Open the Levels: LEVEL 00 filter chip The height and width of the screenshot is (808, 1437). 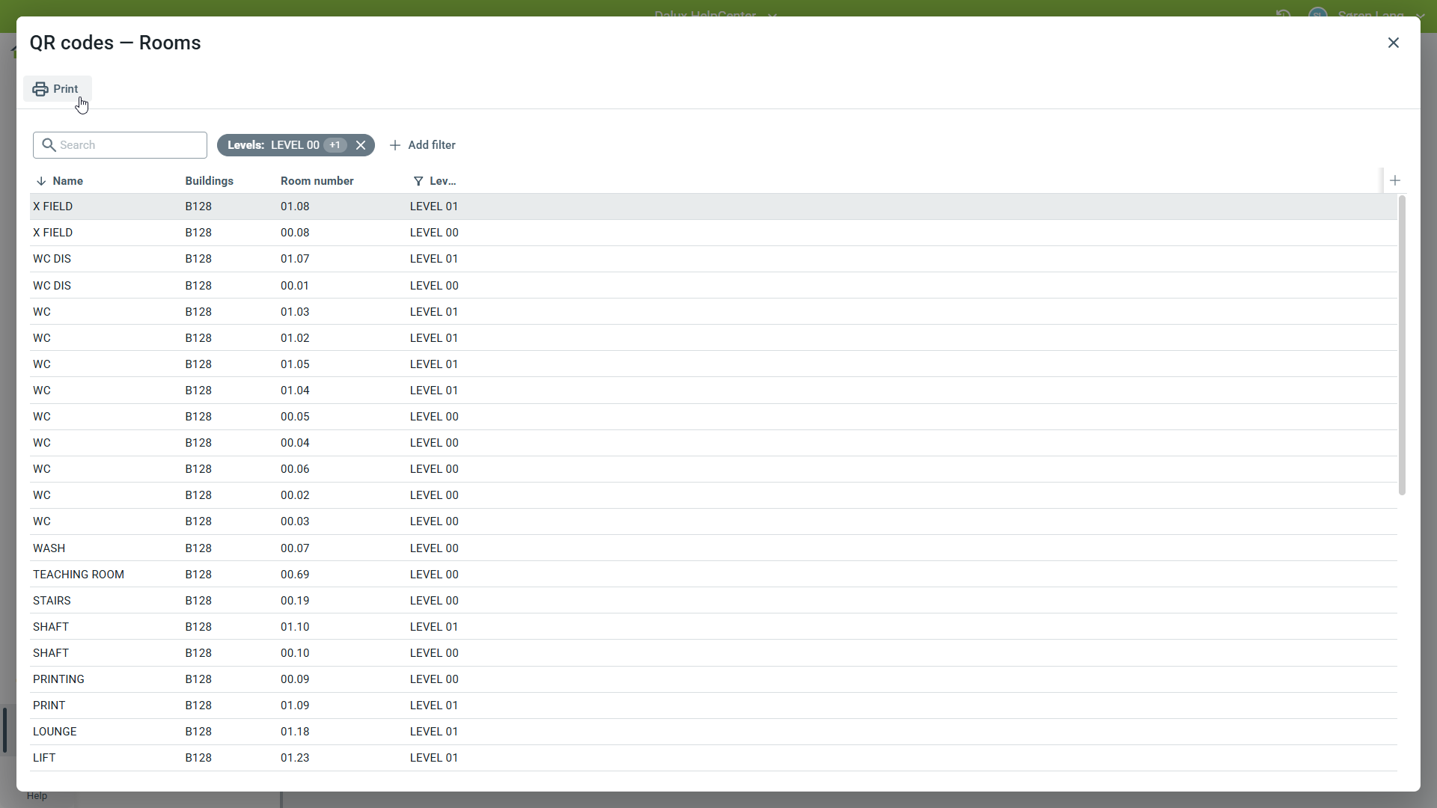(x=273, y=145)
